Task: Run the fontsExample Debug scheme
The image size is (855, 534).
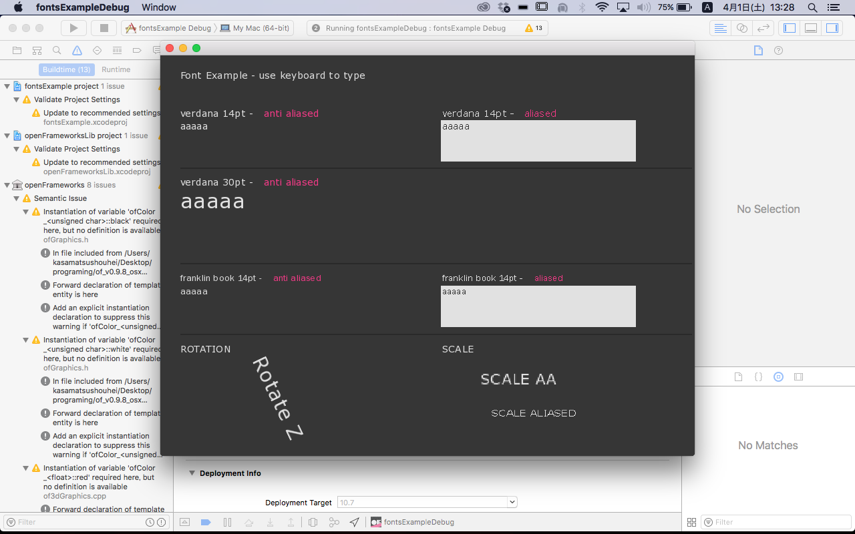Action: pos(73,28)
